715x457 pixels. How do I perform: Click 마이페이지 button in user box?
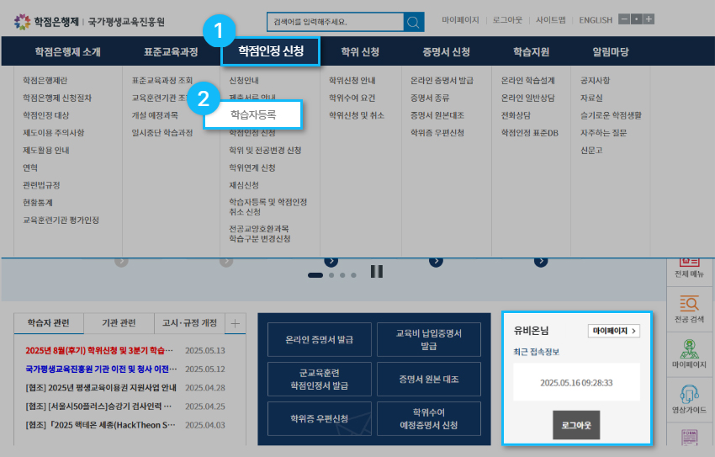tap(614, 331)
